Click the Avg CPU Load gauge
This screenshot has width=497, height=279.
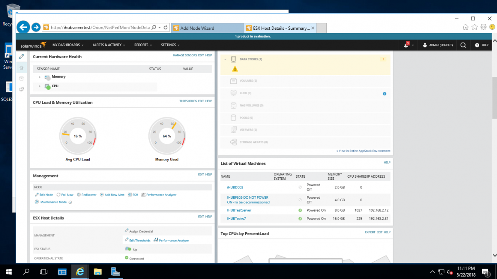pos(78,136)
